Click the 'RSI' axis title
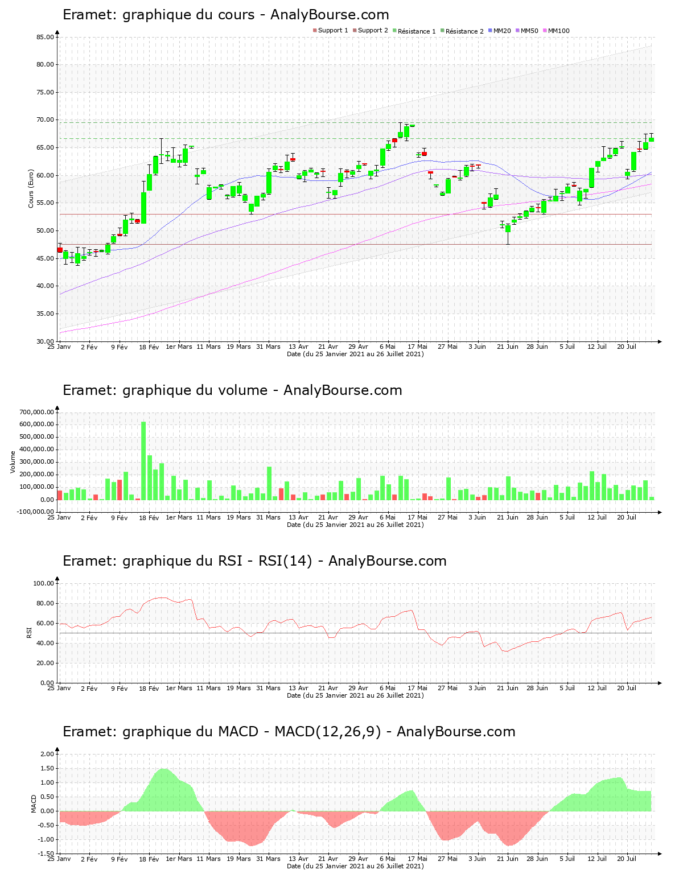683x882 pixels. point(28,632)
